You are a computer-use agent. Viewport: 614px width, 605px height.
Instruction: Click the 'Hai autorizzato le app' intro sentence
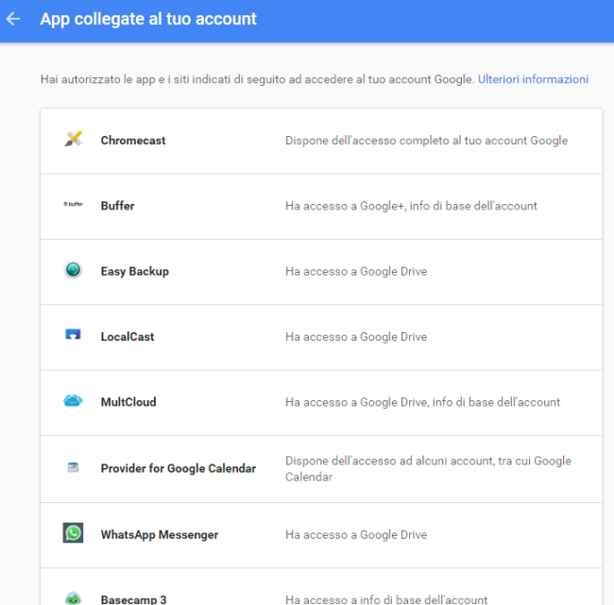[257, 79]
